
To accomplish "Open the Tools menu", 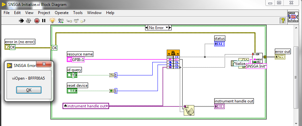I will pos(78,13).
